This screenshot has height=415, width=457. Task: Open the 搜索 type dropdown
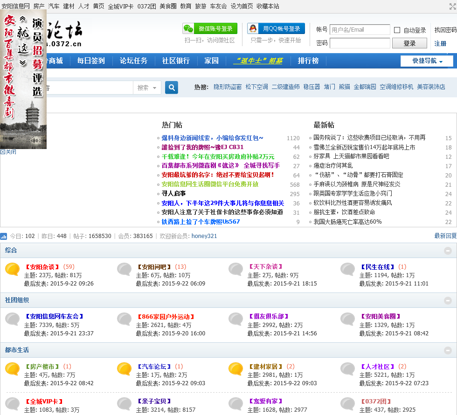[147, 88]
